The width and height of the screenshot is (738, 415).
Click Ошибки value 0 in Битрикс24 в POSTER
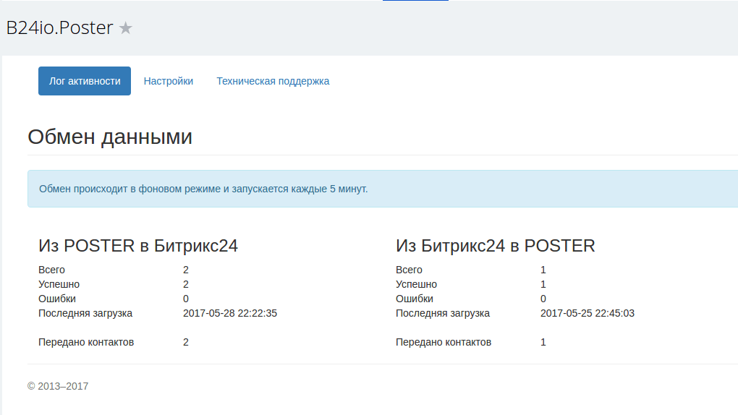(x=543, y=299)
